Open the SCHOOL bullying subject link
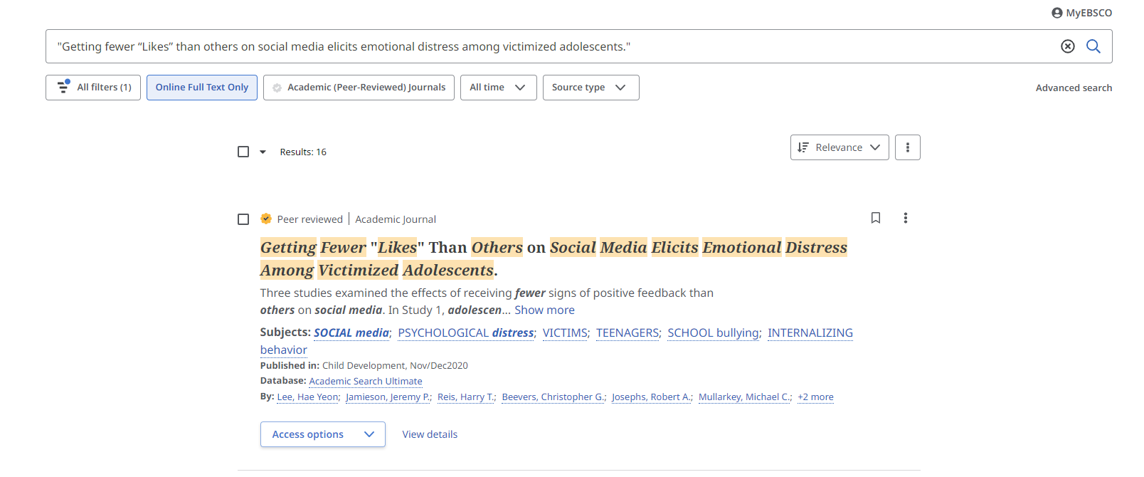1144x477 pixels. pyautogui.click(x=713, y=332)
